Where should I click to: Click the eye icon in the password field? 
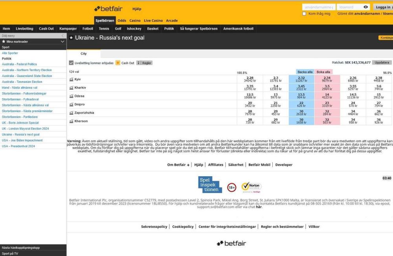(365, 6)
